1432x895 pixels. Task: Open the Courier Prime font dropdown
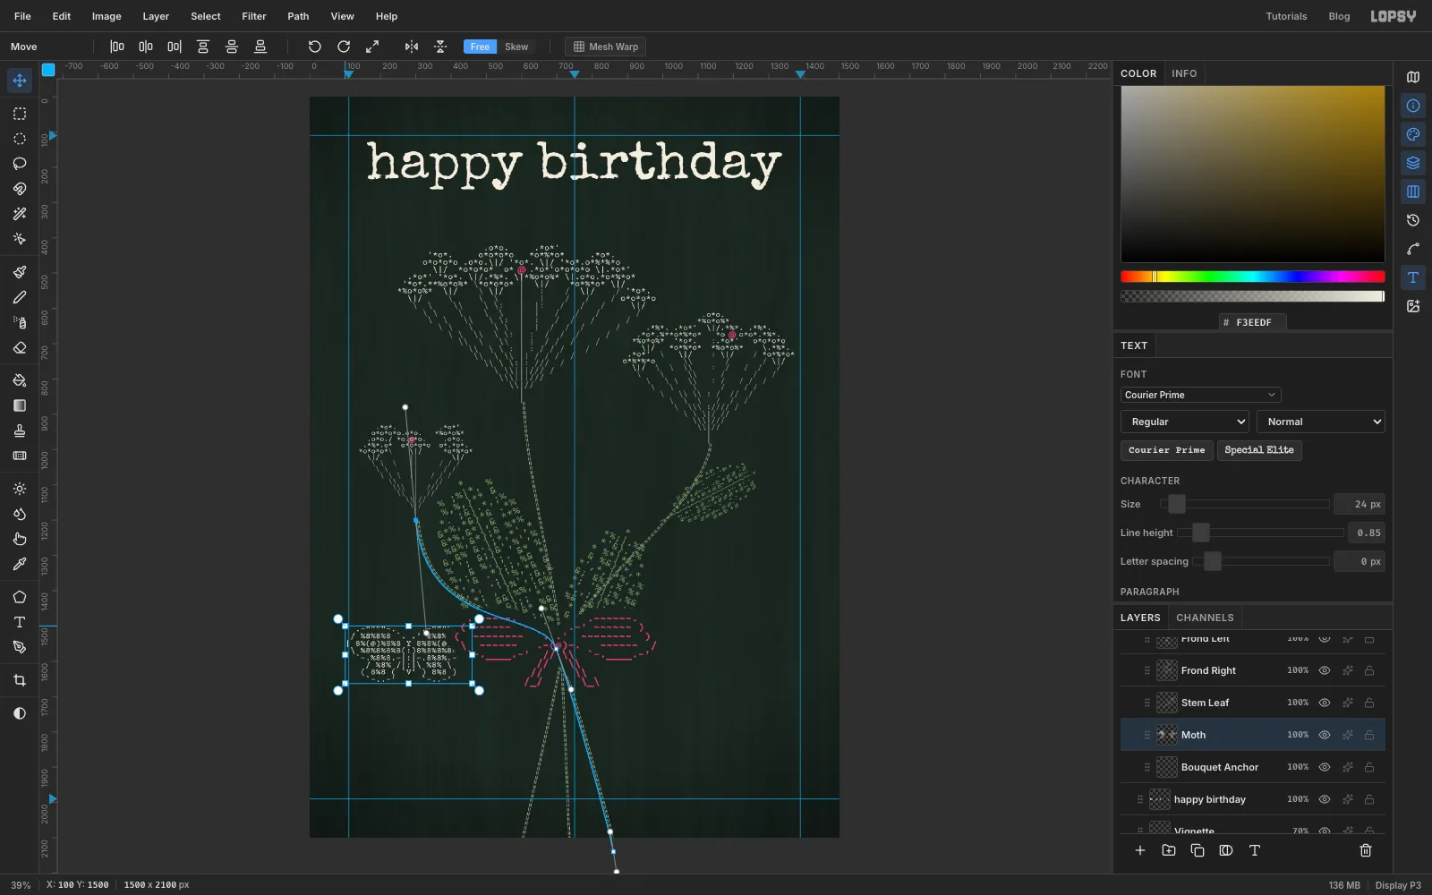click(1200, 395)
